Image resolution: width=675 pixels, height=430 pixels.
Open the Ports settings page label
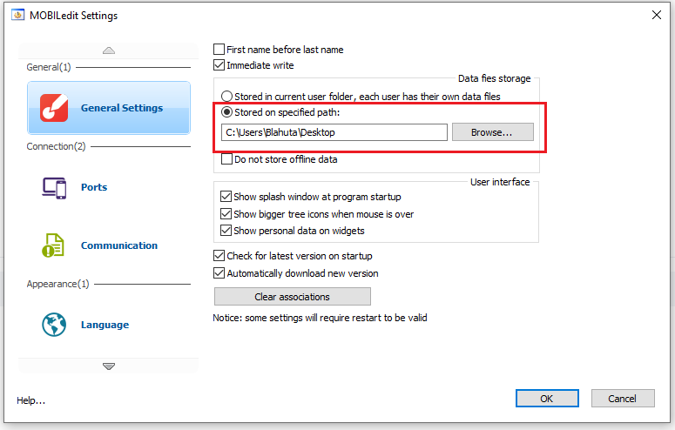click(94, 187)
